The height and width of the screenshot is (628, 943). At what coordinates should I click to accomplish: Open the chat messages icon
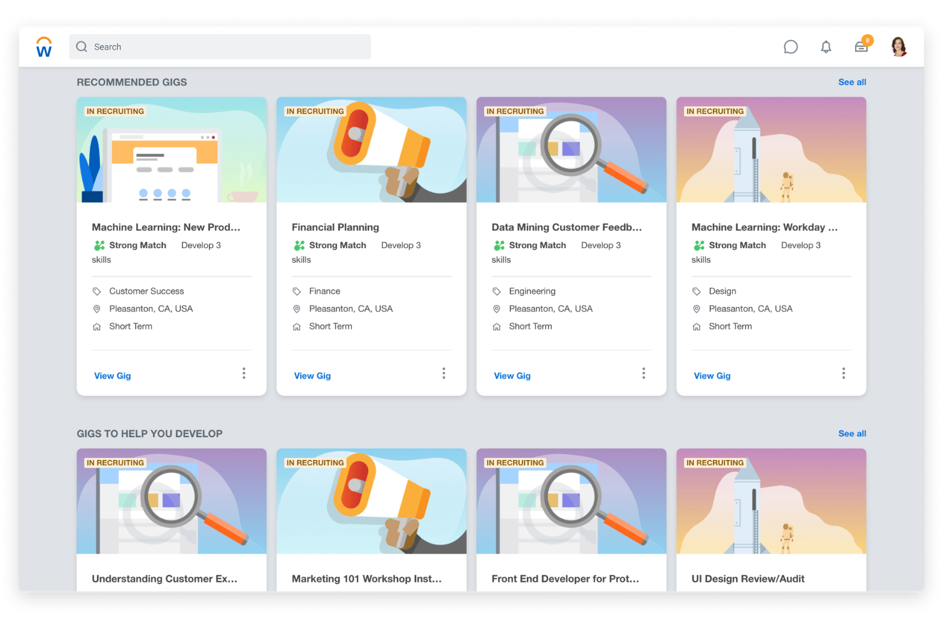pos(791,47)
